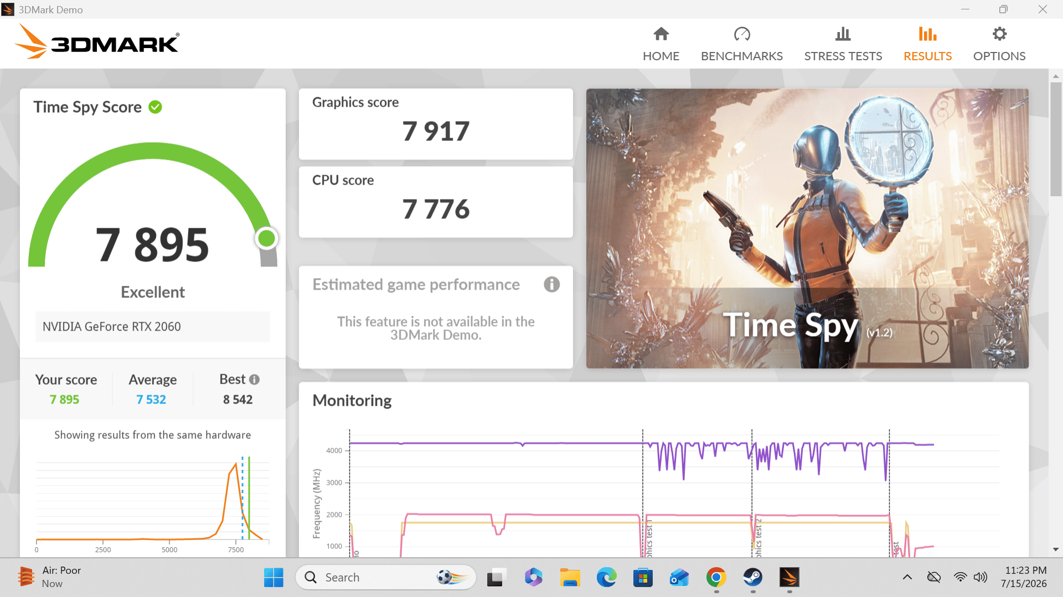Click the info icon next to Best score
This screenshot has height=597, width=1063.
pyautogui.click(x=254, y=380)
